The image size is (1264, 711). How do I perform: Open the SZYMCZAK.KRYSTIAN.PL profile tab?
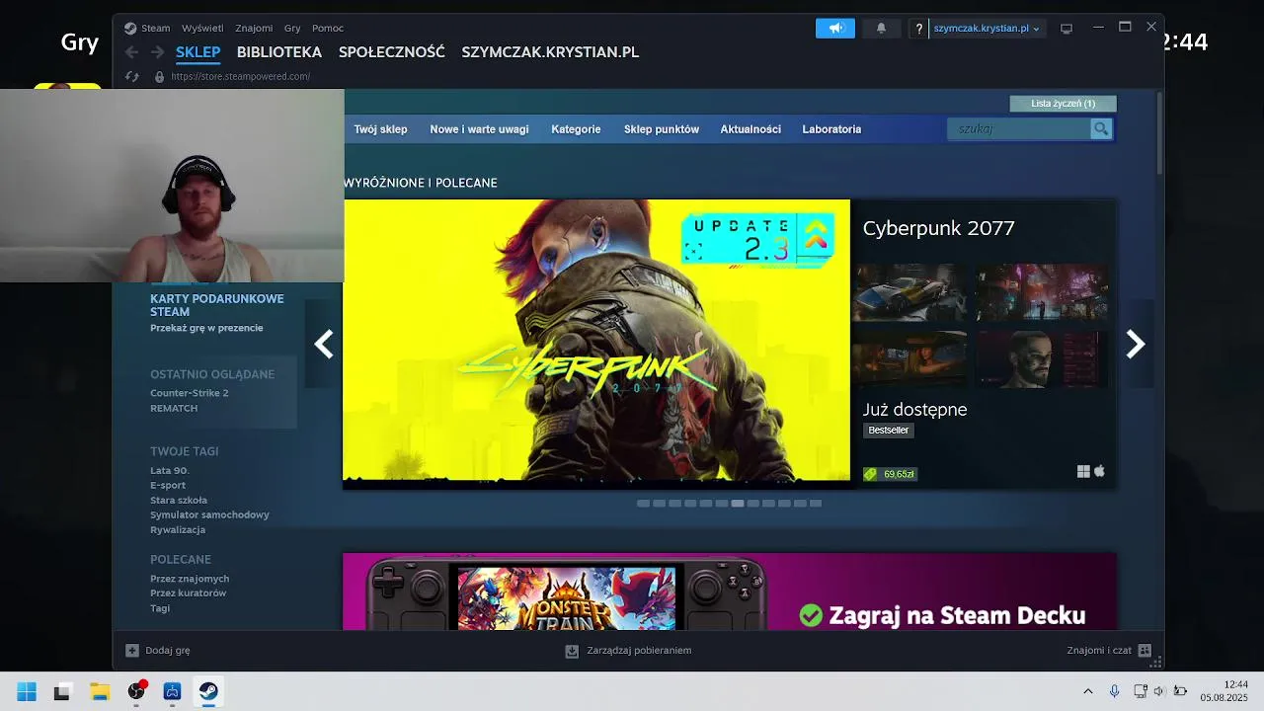coord(550,52)
